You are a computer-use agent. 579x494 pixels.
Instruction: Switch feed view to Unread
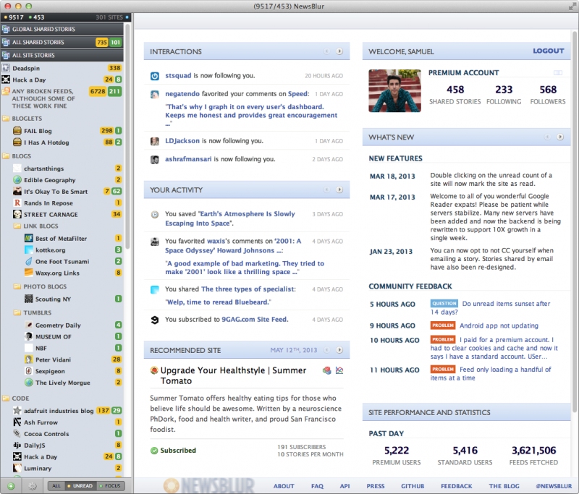click(x=80, y=486)
